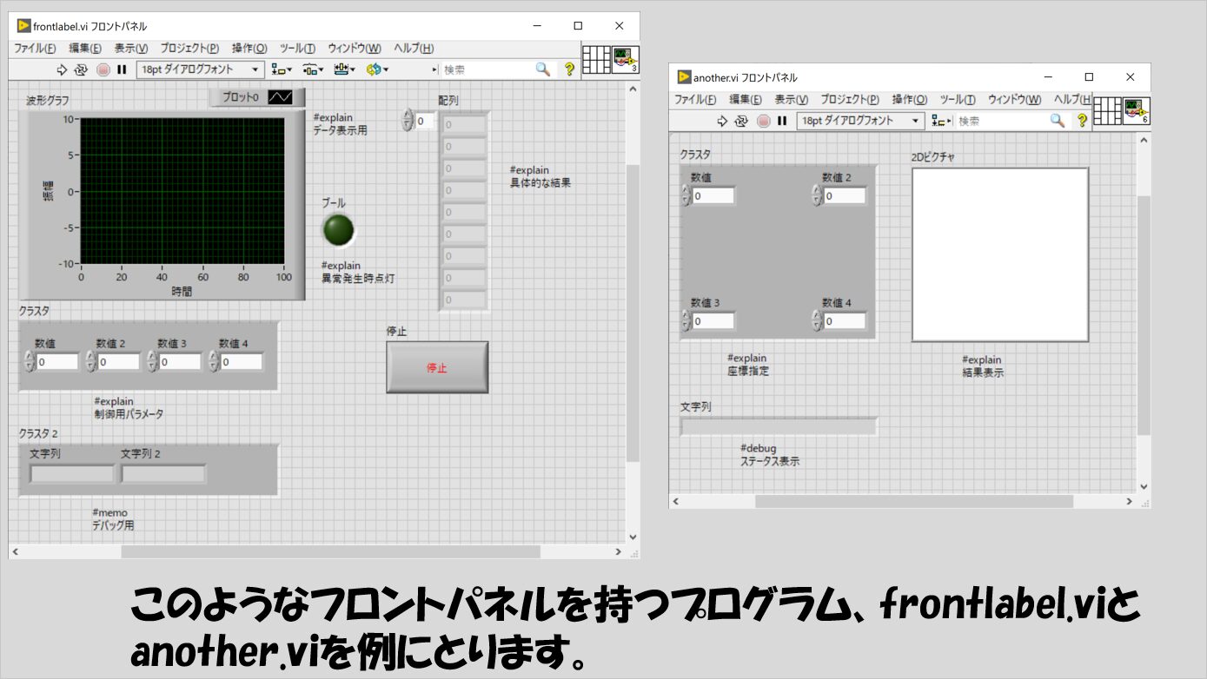Click the Run arrow in frontlabel.vi

63,69
